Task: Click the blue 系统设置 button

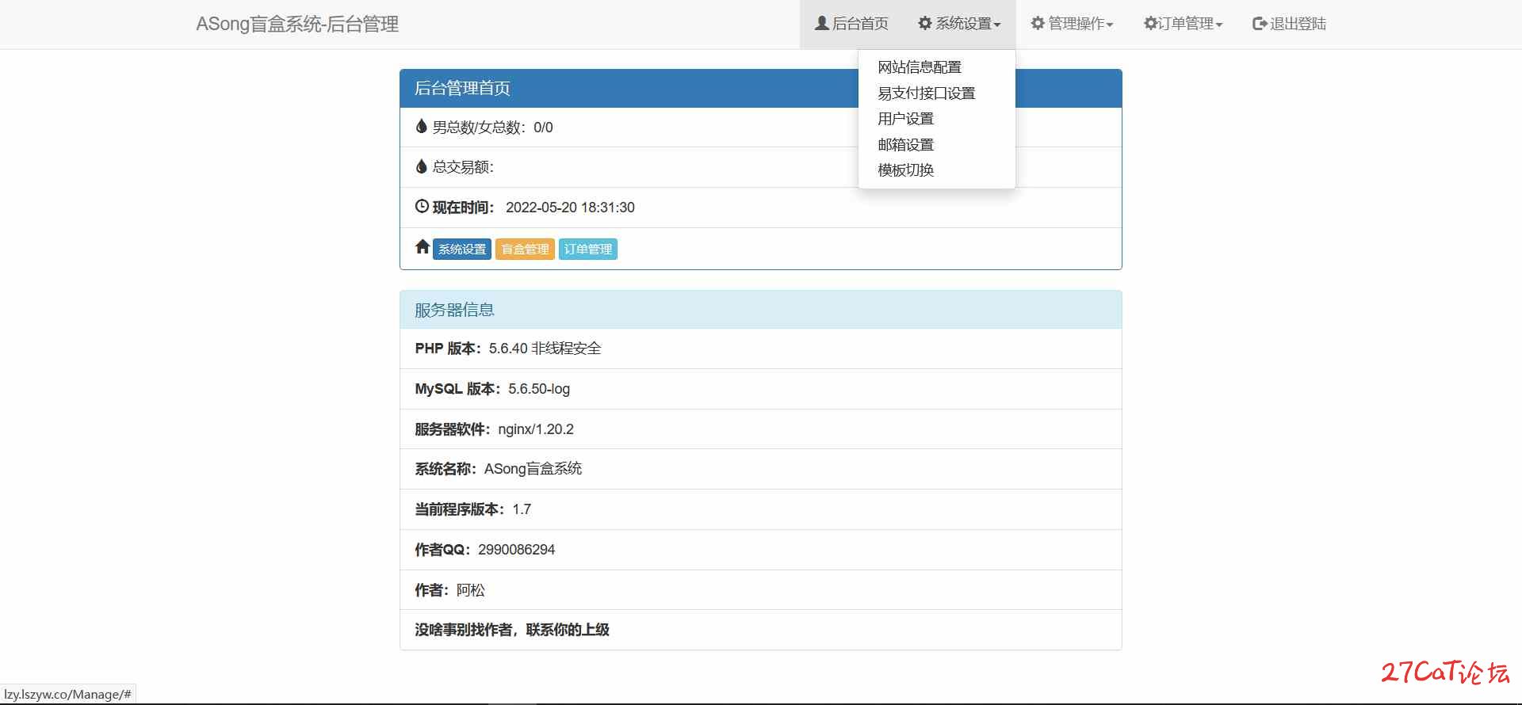Action: [x=462, y=249]
